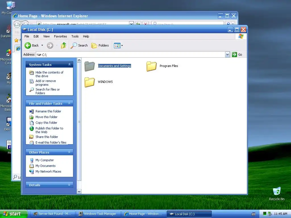Open the Views dropdown arrow
This screenshot has height=218, width=291.
(122, 46)
